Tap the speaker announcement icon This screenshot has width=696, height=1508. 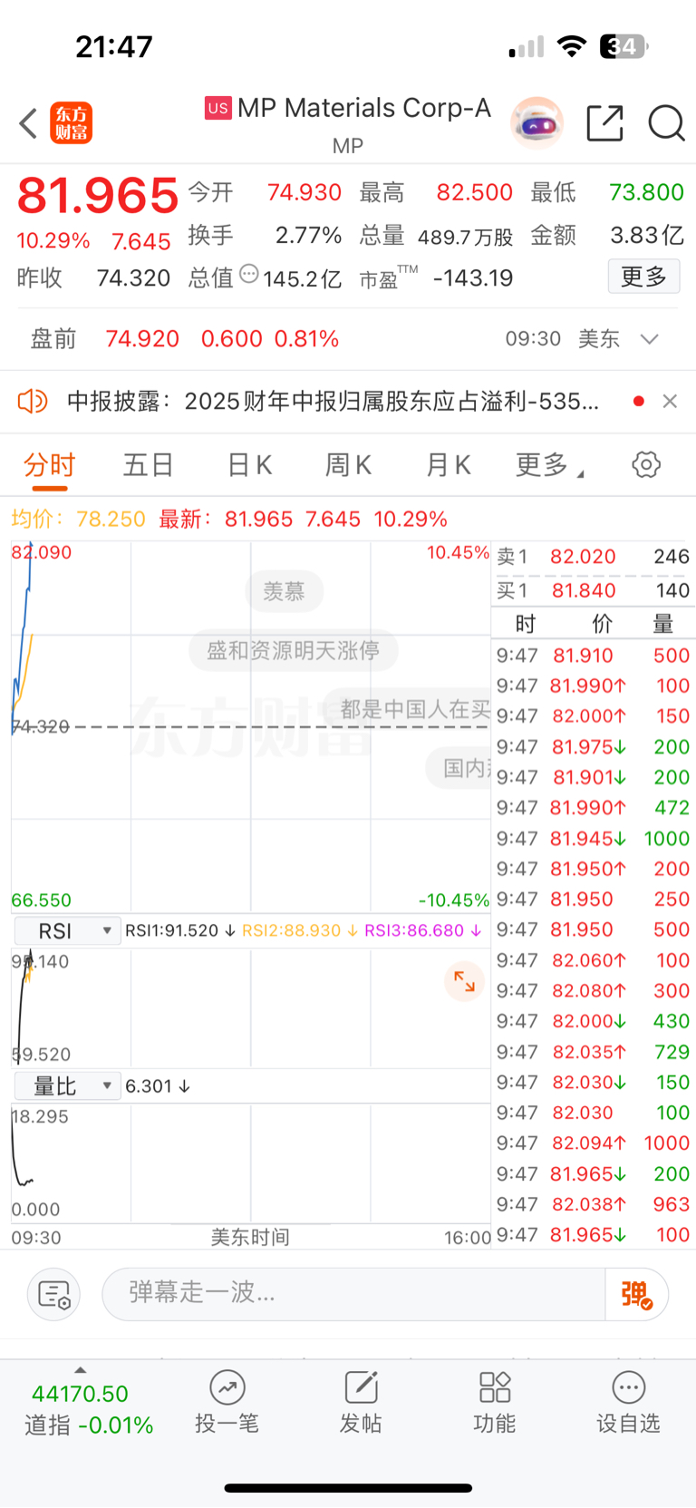[x=33, y=401]
